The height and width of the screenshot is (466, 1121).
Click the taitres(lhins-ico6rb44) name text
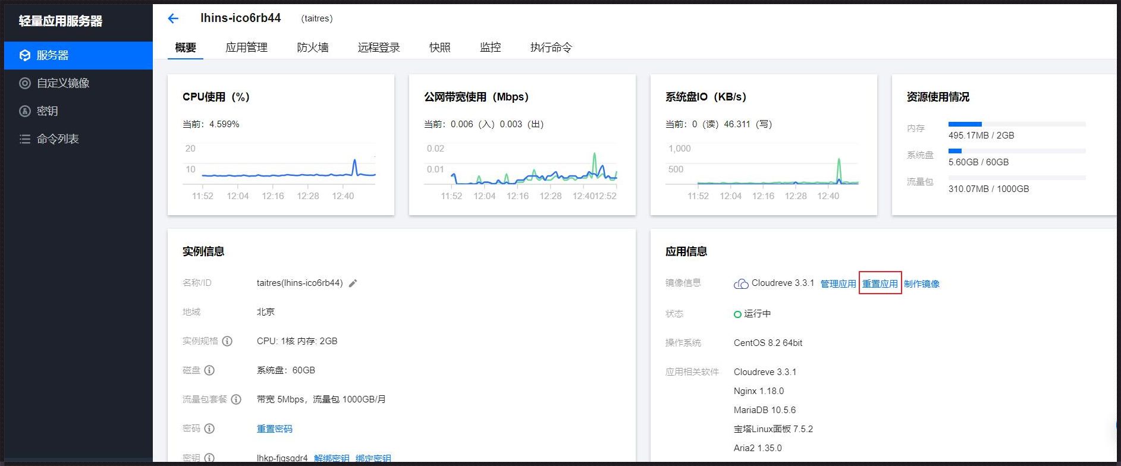[300, 283]
